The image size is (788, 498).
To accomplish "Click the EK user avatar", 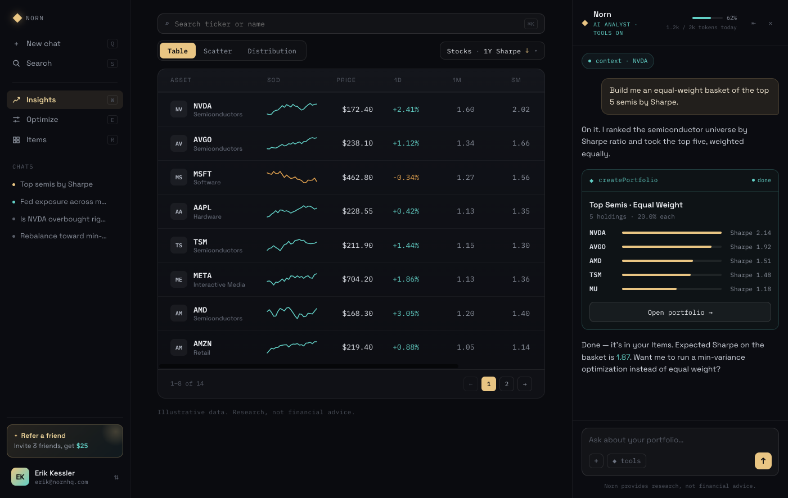I will click(20, 477).
